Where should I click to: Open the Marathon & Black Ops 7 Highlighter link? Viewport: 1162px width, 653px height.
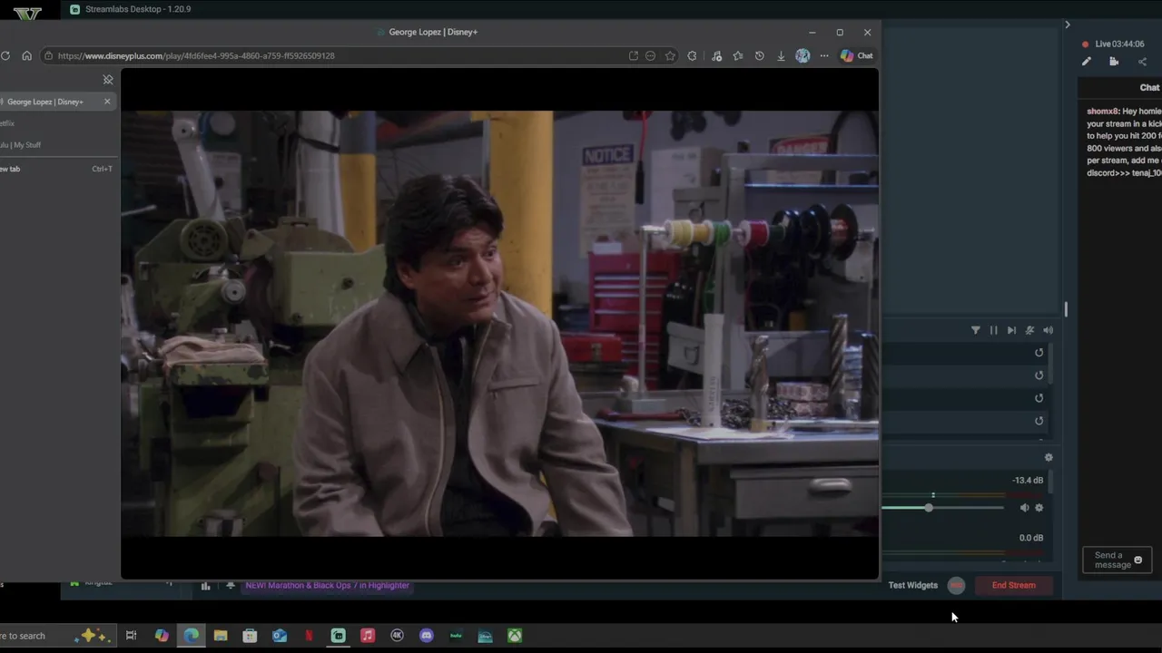[328, 586]
